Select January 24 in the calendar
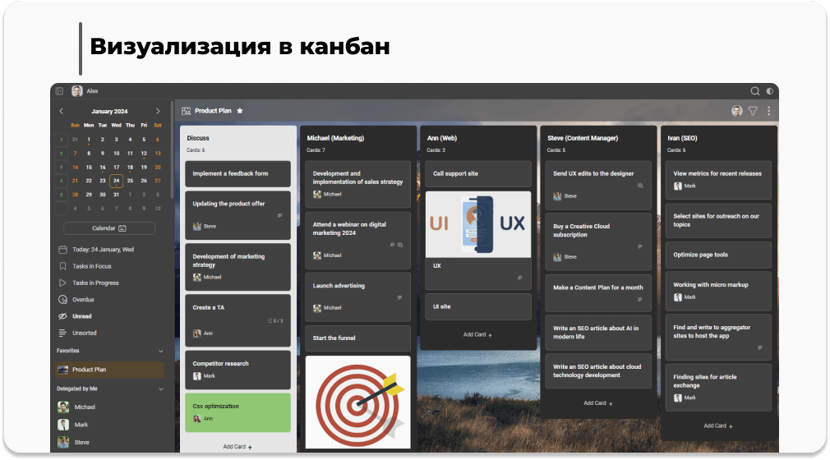830x460 pixels. pyautogui.click(x=117, y=181)
